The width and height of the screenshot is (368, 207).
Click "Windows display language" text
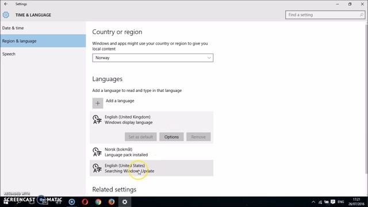(x=129, y=122)
